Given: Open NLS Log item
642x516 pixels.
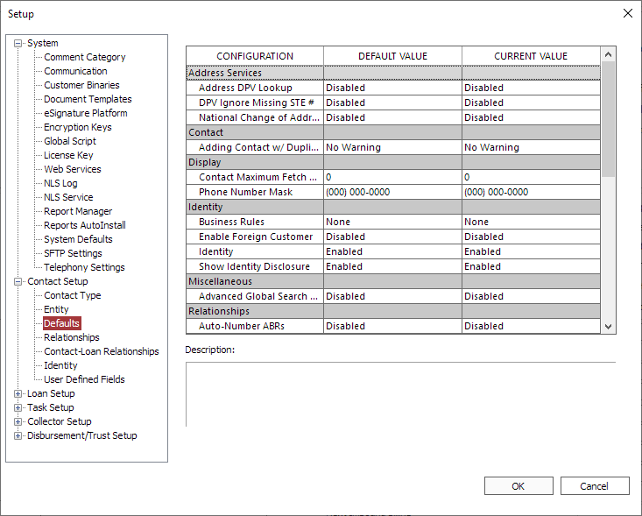Looking at the screenshot, I should [60, 183].
